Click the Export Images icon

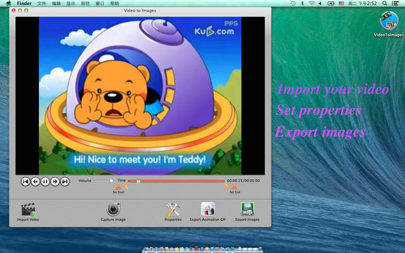click(247, 209)
